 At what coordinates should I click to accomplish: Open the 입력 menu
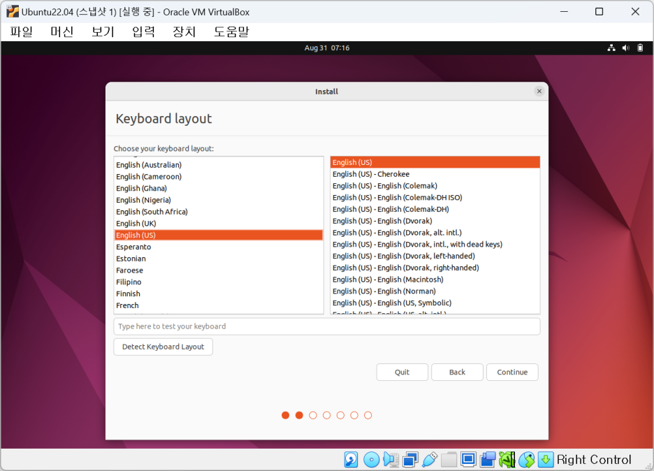click(x=143, y=31)
